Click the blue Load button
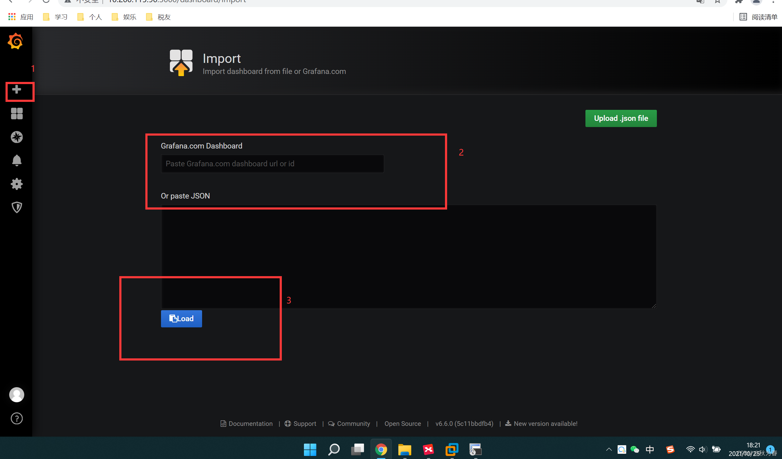Viewport: 782px width, 459px height. tap(181, 318)
